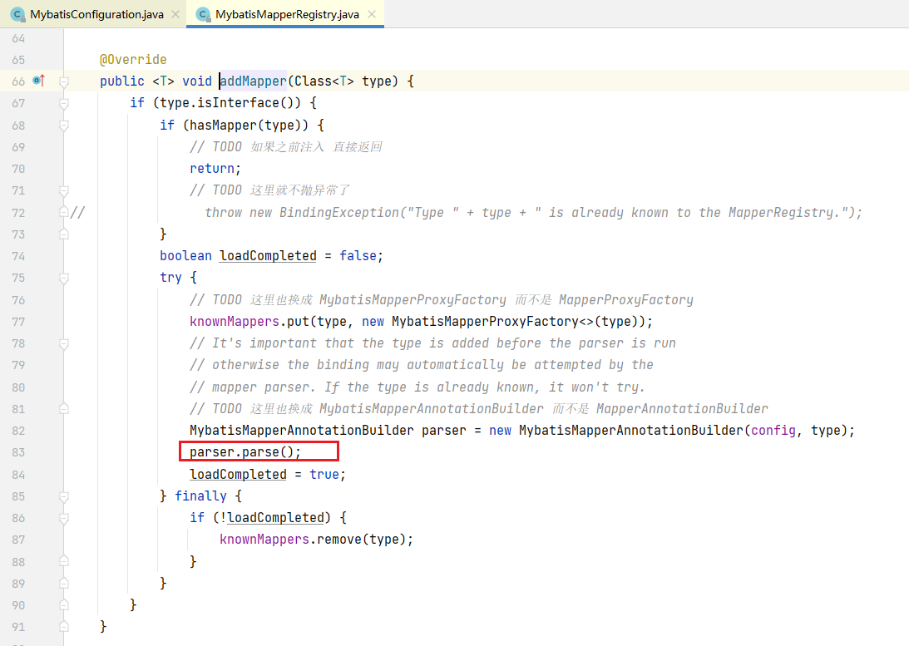Fold the type.isInterface() if block on line 67

(x=63, y=103)
